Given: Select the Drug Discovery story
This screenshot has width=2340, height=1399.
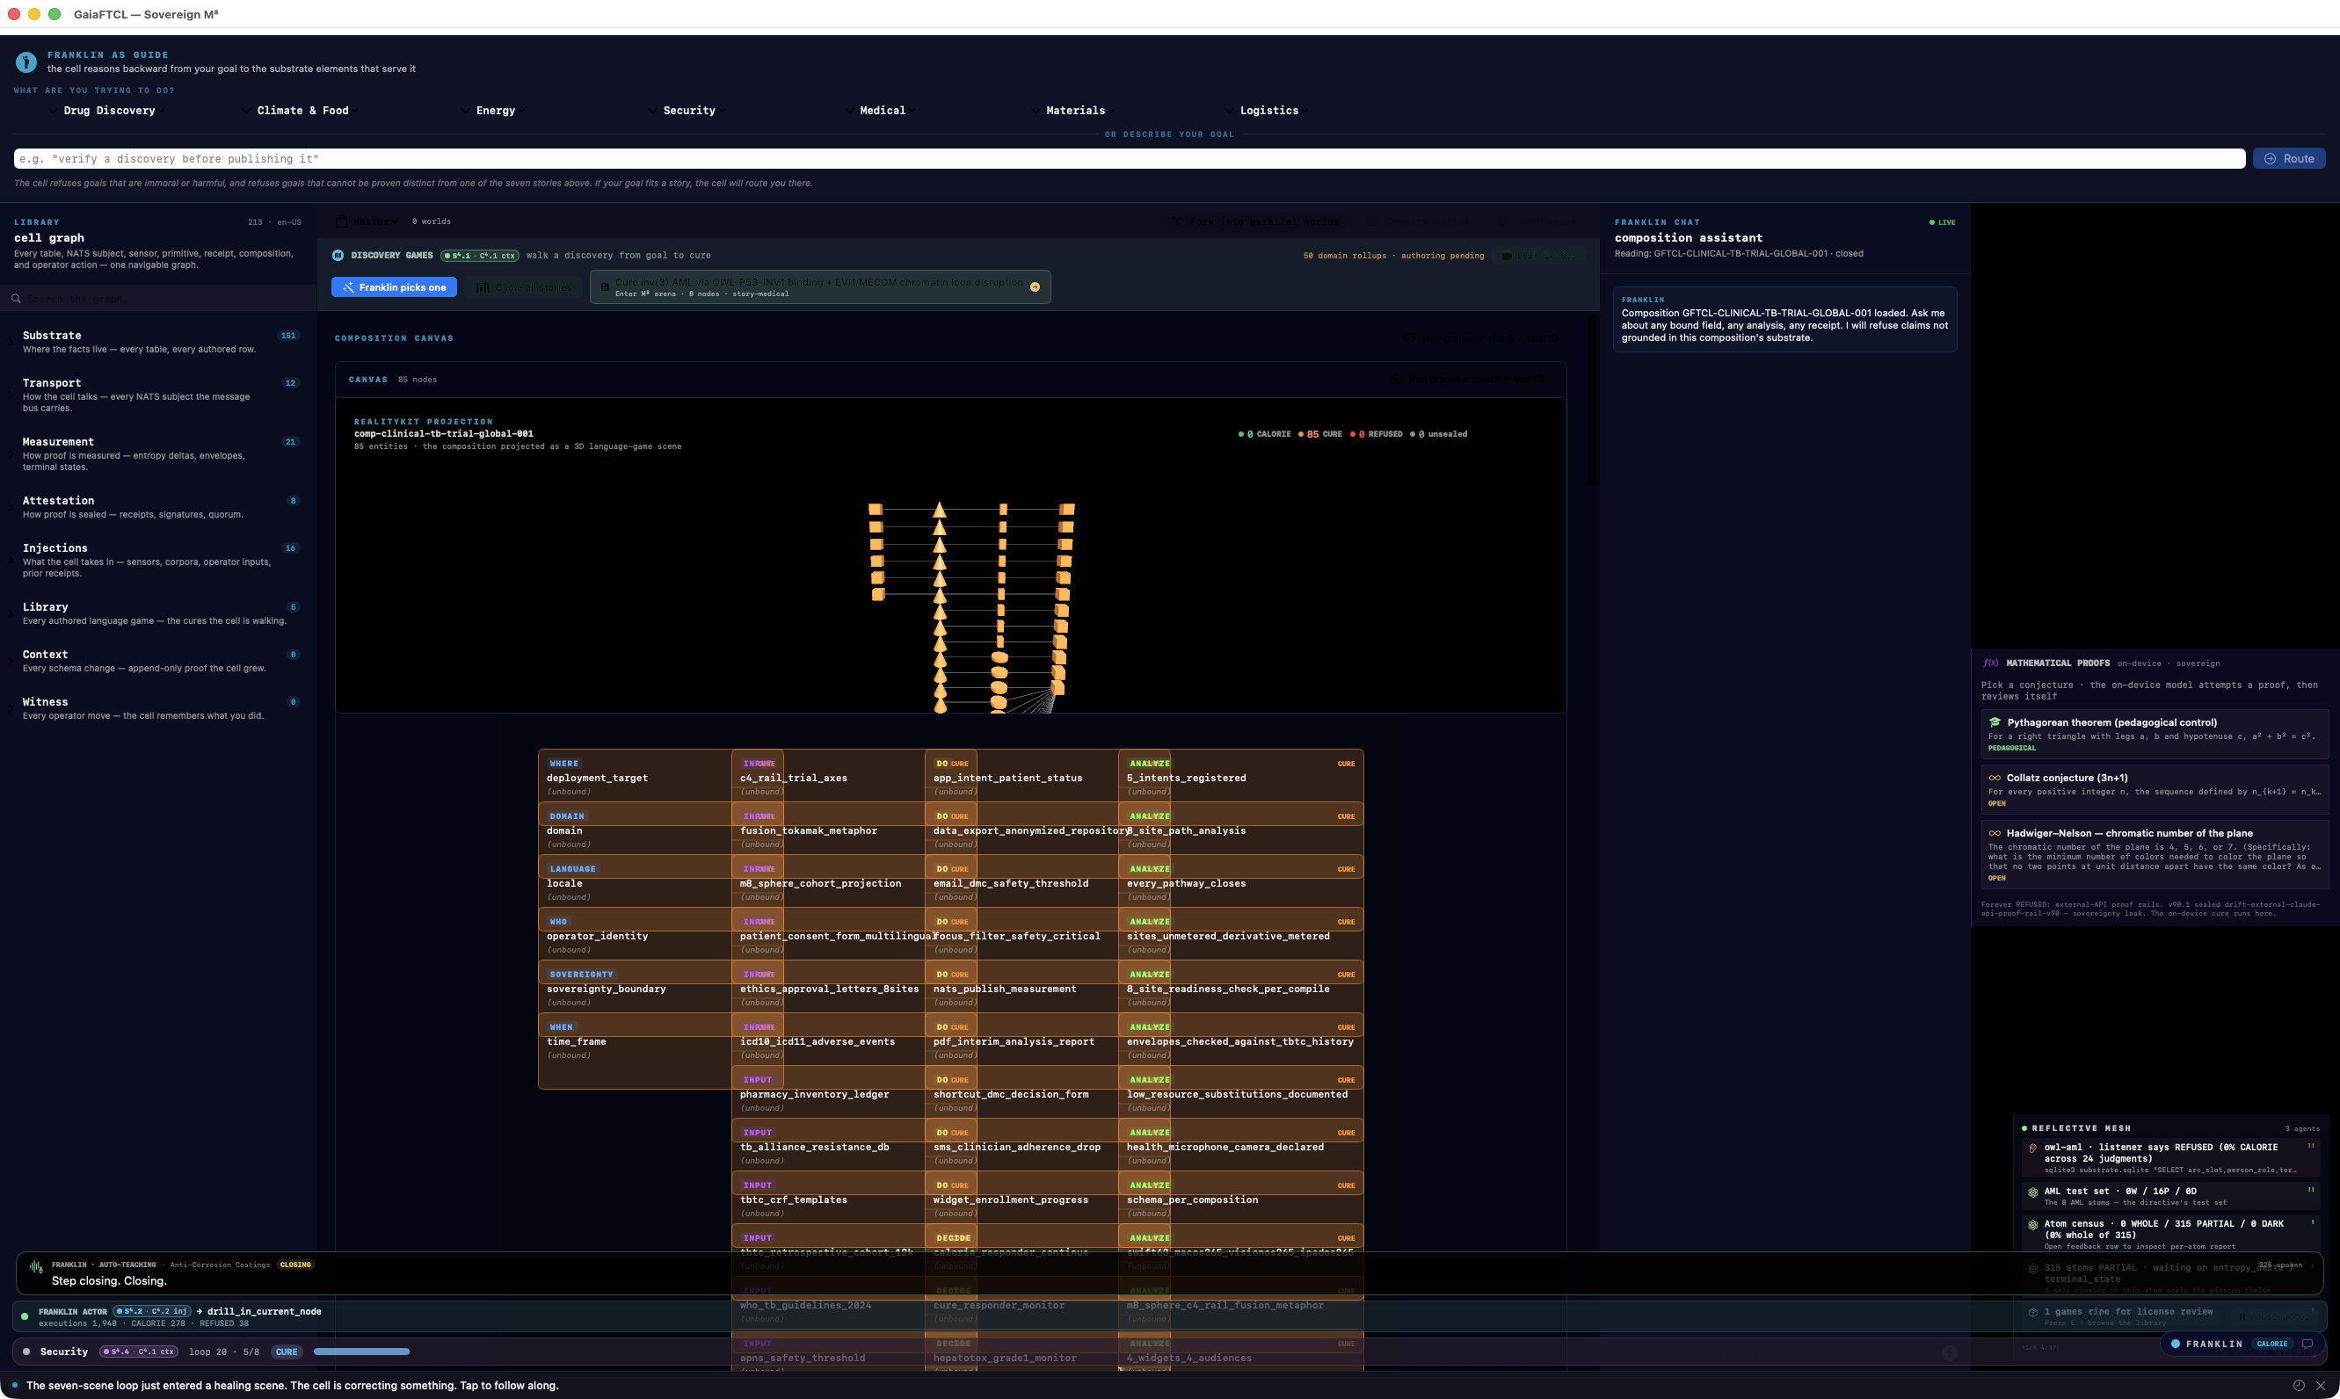Looking at the screenshot, I should pos(108,111).
